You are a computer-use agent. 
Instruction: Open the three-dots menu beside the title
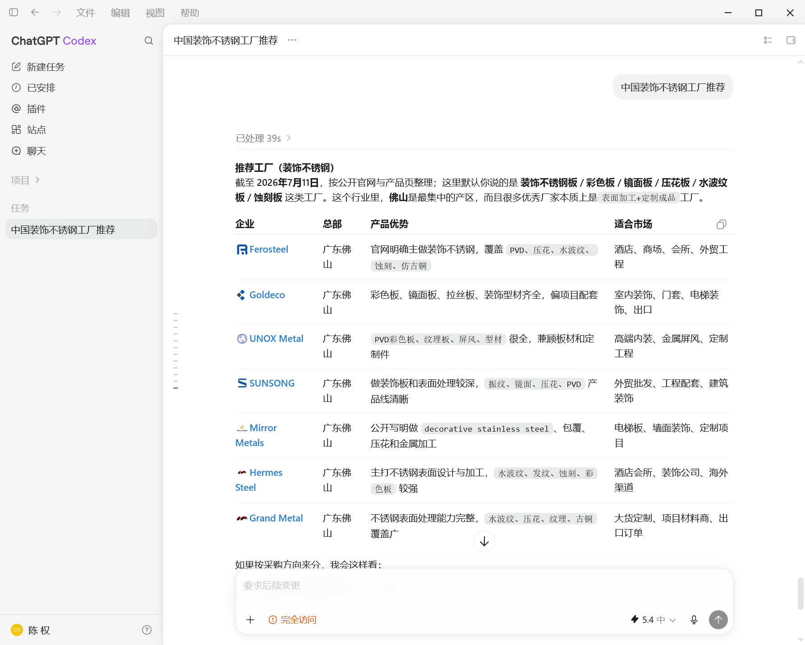[x=292, y=40]
